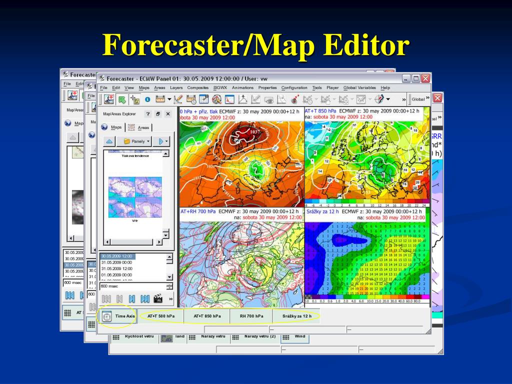Click the up-level triangle button in explorer
The width and height of the screenshot is (512, 384).
tap(109, 141)
